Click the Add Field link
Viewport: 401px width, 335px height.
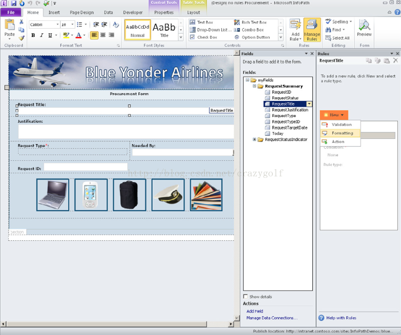point(255,311)
